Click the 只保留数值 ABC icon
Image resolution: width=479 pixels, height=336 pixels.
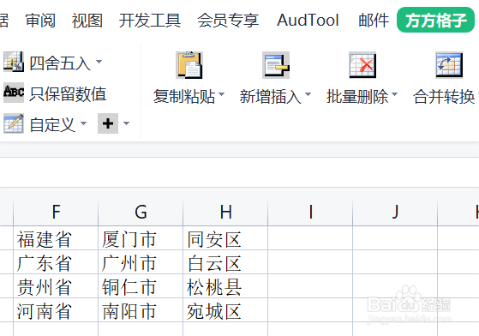click(x=14, y=92)
